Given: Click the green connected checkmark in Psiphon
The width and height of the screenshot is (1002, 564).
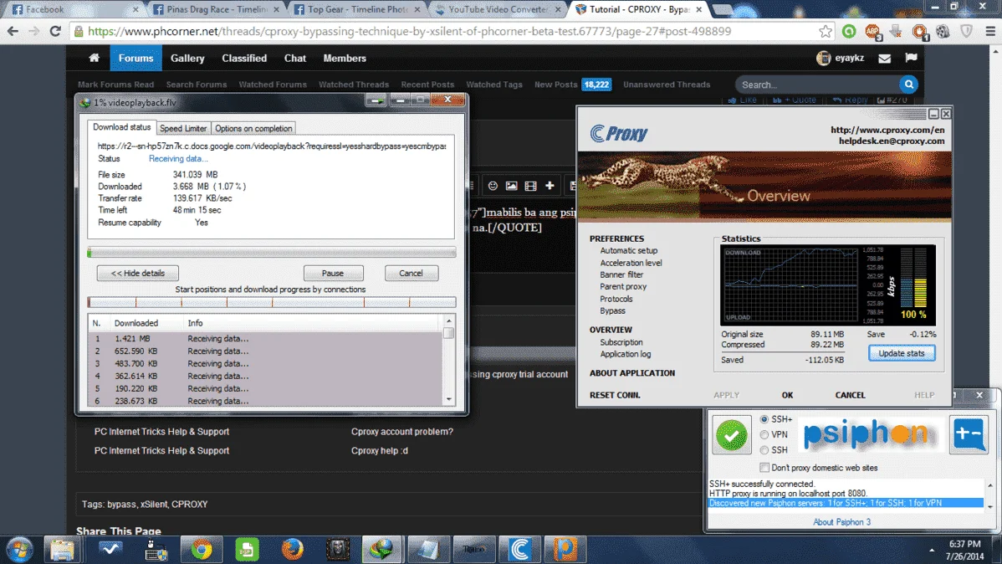Looking at the screenshot, I should (732, 435).
